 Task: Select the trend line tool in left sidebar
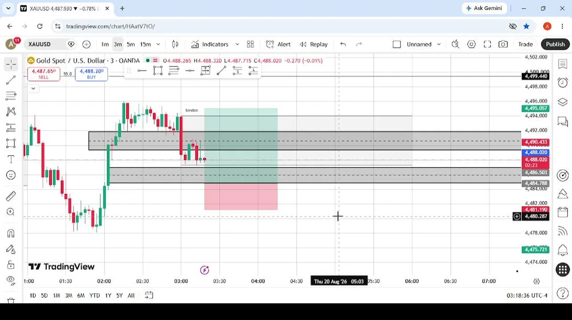[11, 80]
